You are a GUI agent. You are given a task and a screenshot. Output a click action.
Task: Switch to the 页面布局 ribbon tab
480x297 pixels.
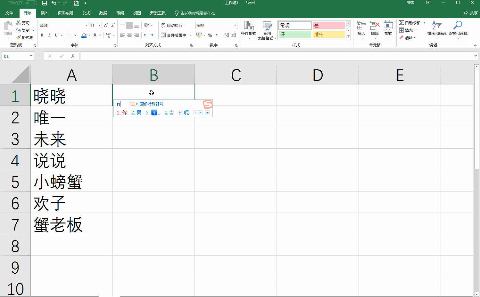tap(65, 13)
